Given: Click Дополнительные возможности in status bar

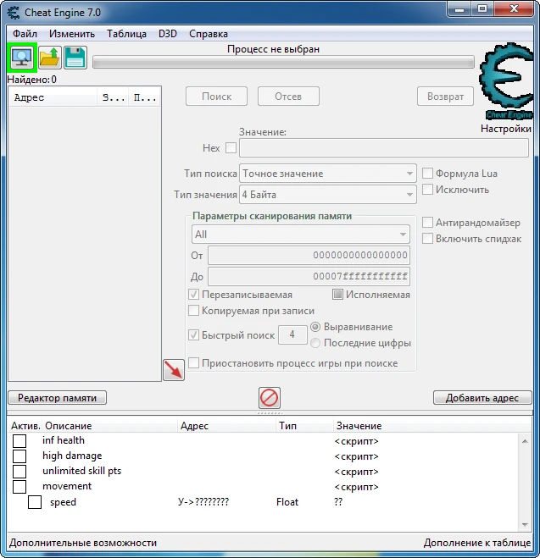Looking at the screenshot, I should point(83,543).
